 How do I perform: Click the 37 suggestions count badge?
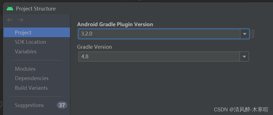point(62,105)
